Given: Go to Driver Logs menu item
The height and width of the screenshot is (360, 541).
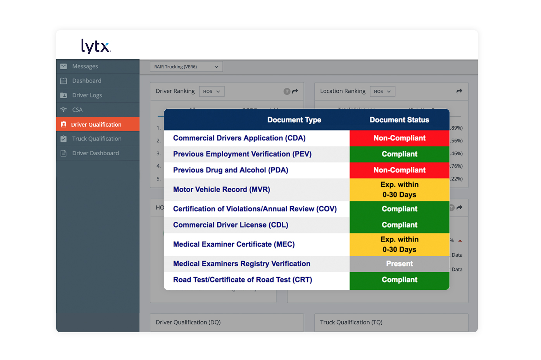Looking at the screenshot, I should pos(87,95).
